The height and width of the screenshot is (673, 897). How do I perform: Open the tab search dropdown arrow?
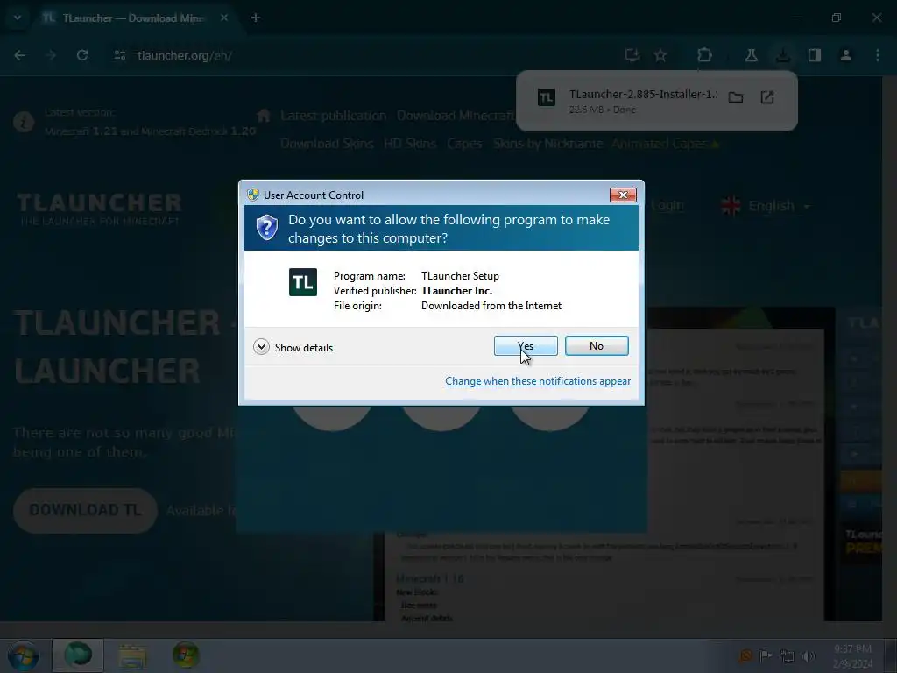click(x=18, y=18)
